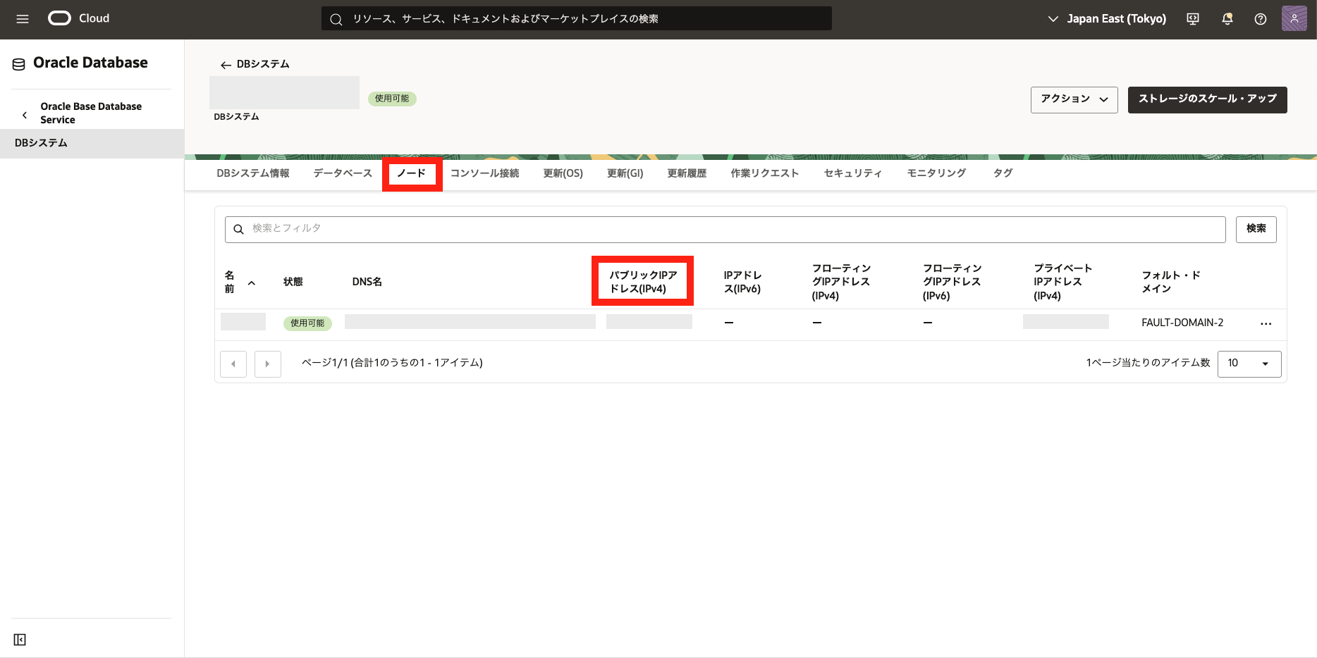Open the notifications bell
The image size is (1317, 658).
pyautogui.click(x=1227, y=19)
